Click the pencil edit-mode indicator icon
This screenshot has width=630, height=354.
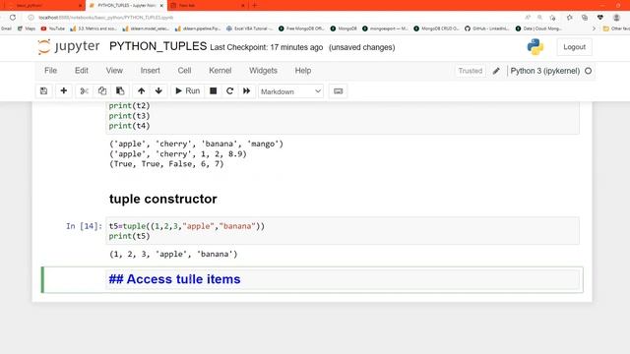[496, 71]
